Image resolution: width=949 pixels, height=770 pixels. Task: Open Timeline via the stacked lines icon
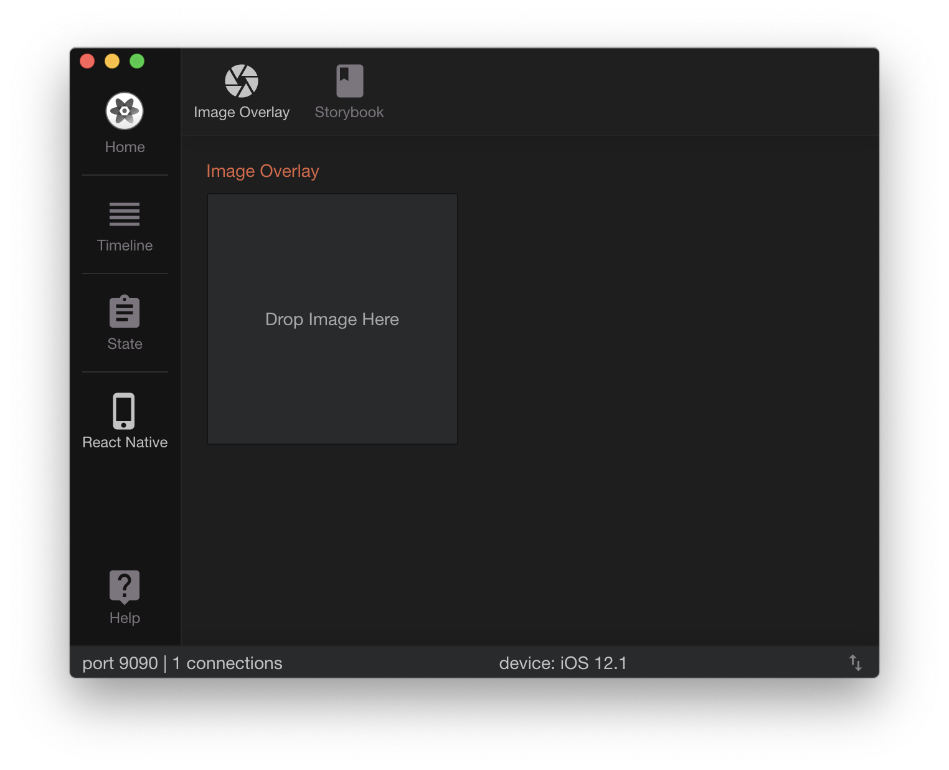point(125,214)
